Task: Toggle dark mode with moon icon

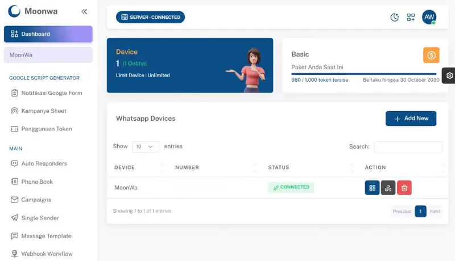Action: click(x=395, y=18)
